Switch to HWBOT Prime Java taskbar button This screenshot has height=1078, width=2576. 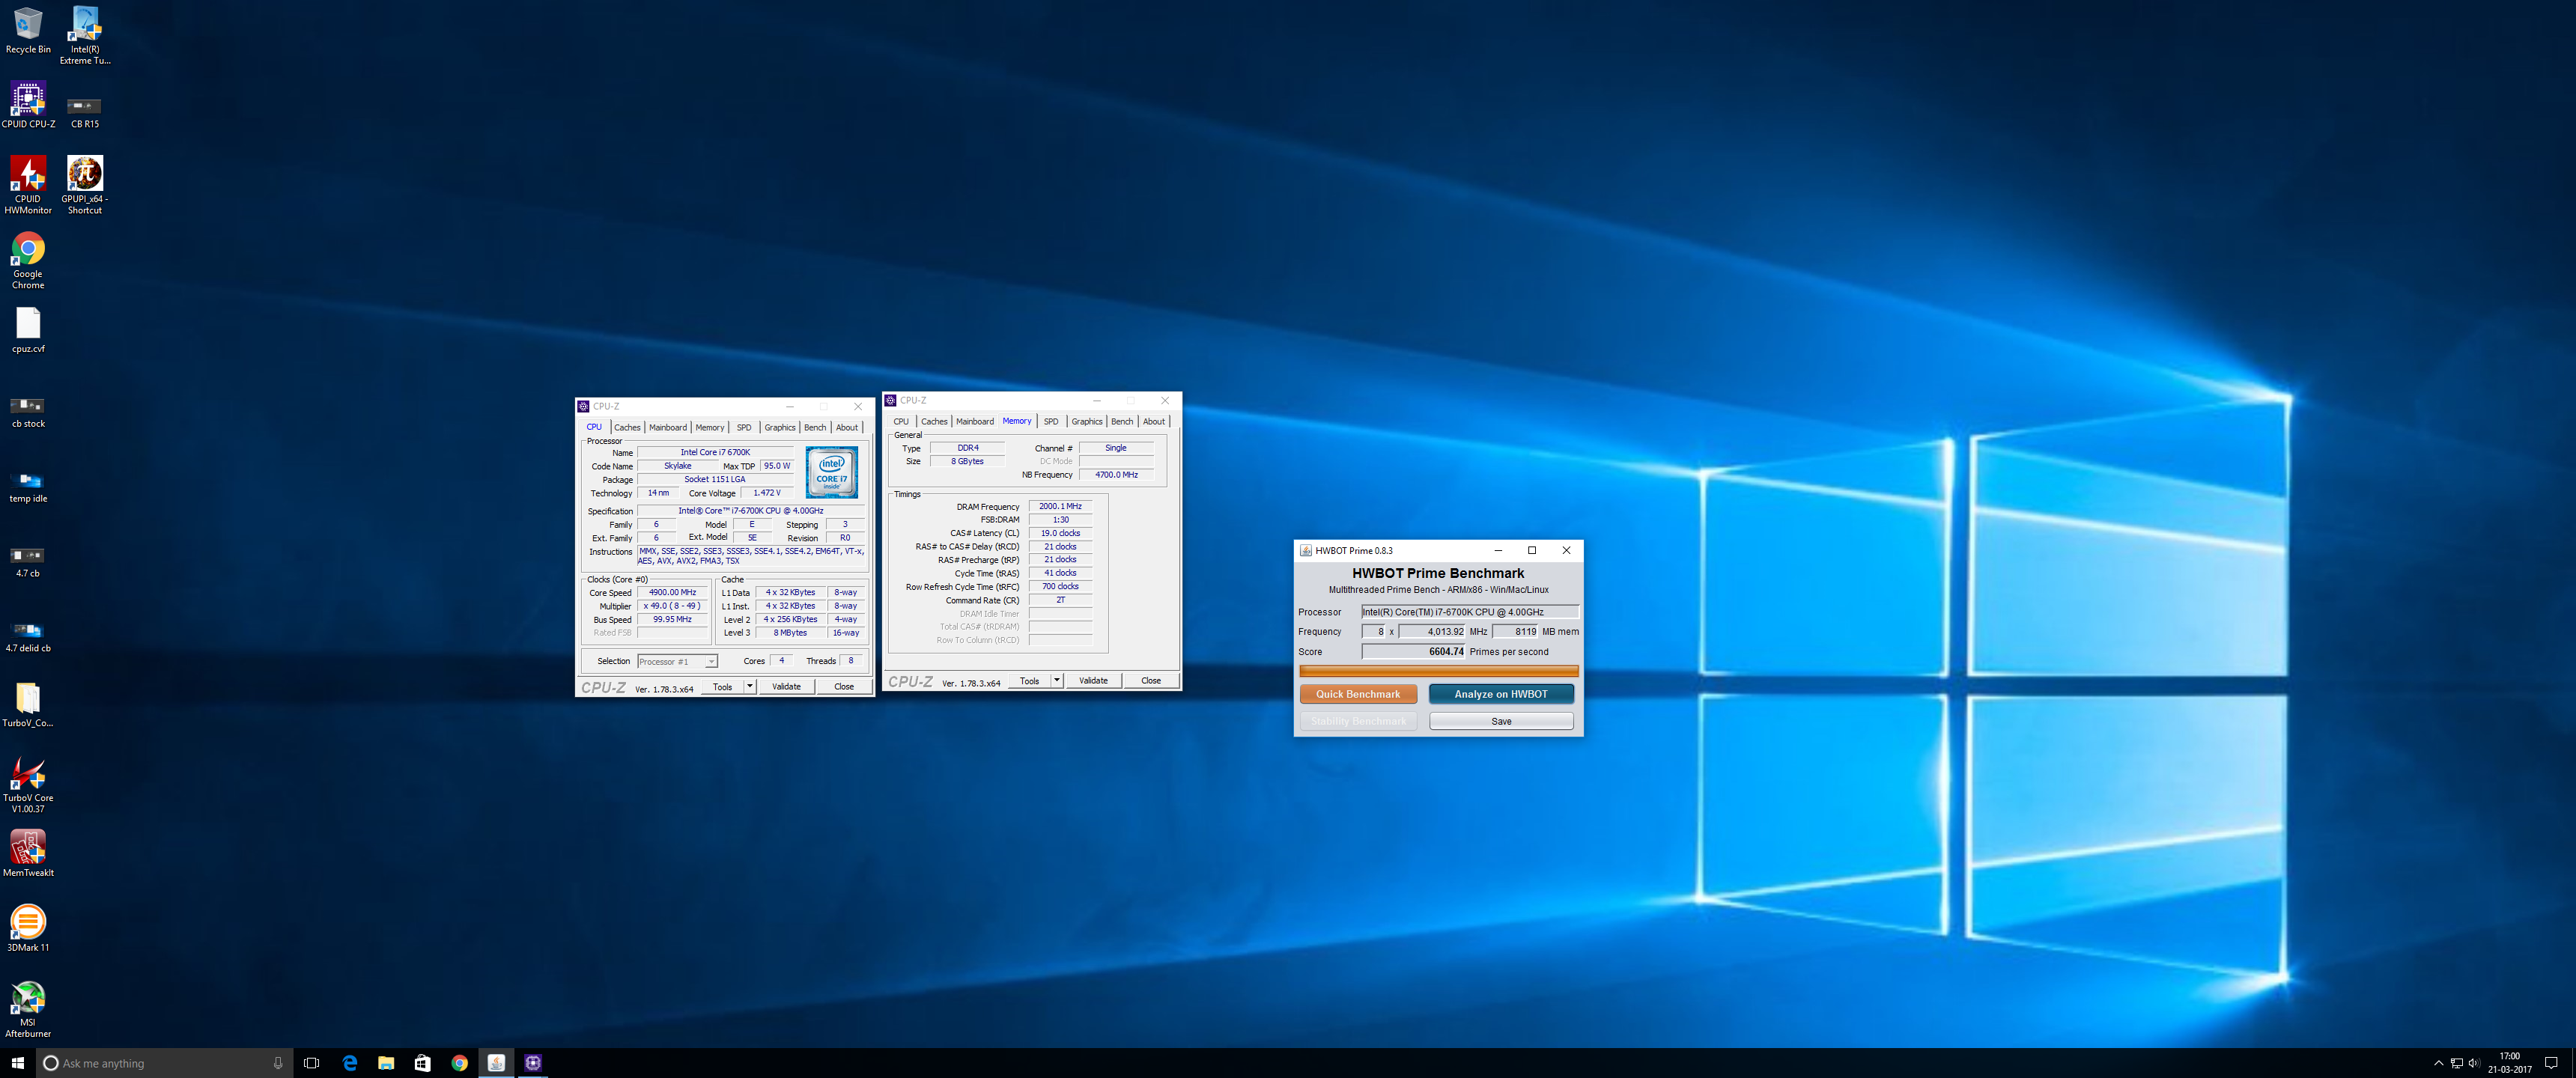pyautogui.click(x=496, y=1063)
